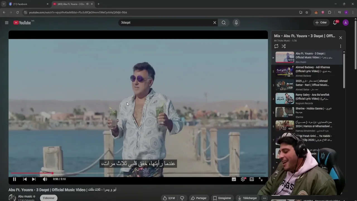Like the video (3,9 M)

tap(169, 198)
